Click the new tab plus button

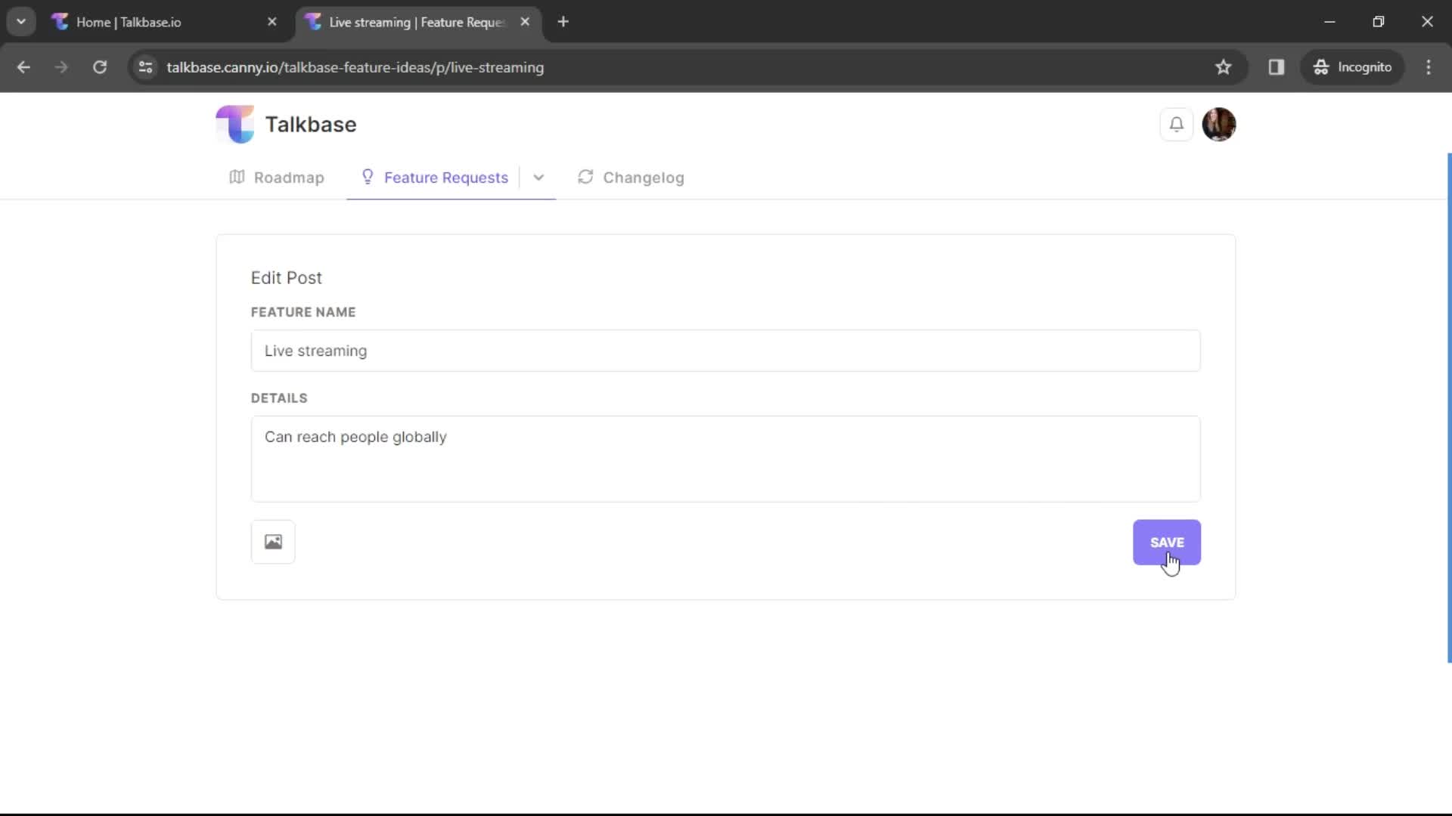(563, 22)
